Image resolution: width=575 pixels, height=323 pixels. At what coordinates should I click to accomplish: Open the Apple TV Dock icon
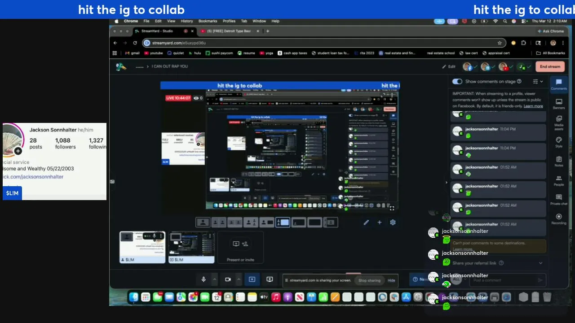(264, 297)
